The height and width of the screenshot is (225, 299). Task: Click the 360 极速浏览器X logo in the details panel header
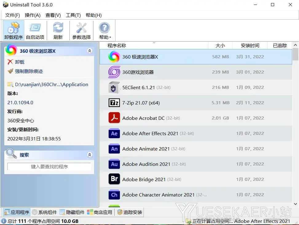[x=11, y=50]
